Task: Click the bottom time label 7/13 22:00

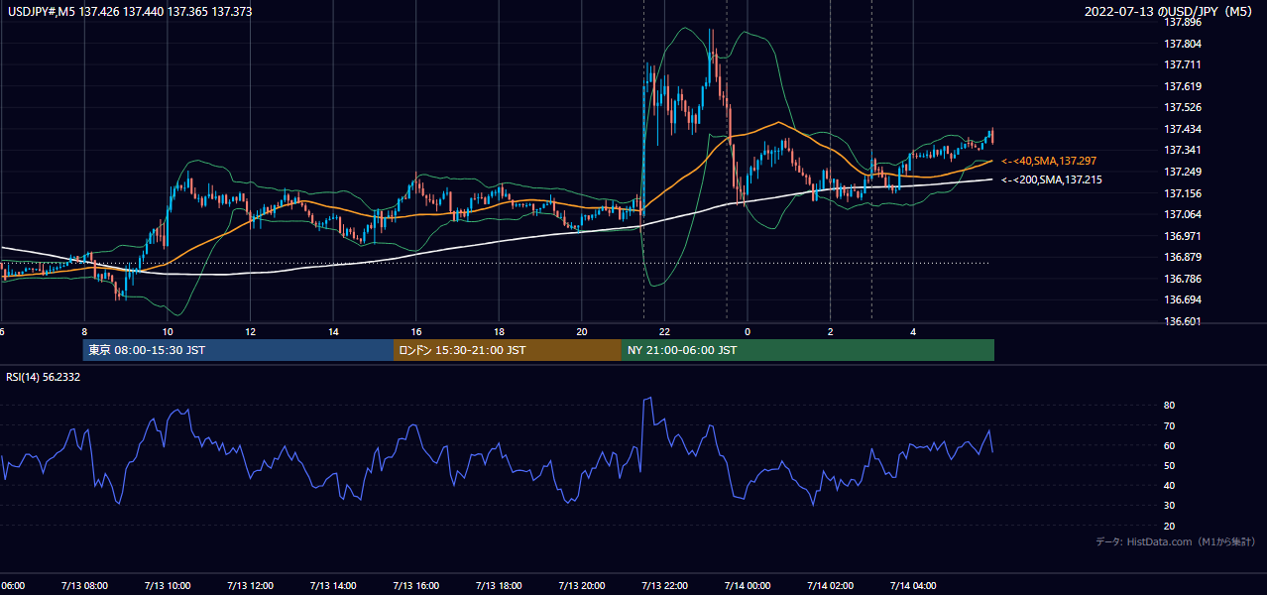Action: pyautogui.click(x=664, y=585)
